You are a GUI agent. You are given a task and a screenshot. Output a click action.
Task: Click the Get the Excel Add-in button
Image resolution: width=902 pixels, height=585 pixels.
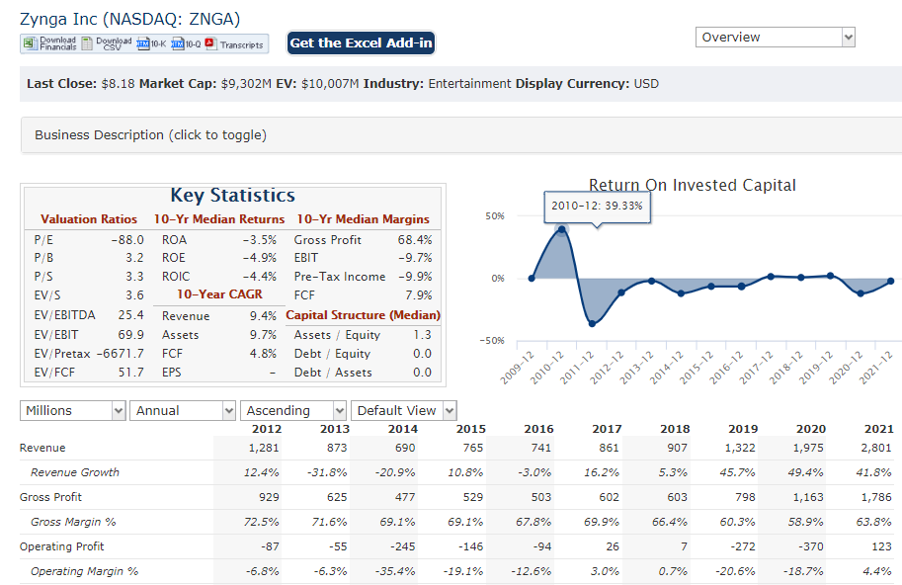click(361, 43)
